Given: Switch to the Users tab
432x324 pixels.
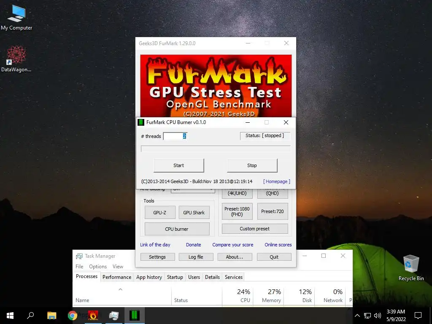Looking at the screenshot, I should pos(194,277).
